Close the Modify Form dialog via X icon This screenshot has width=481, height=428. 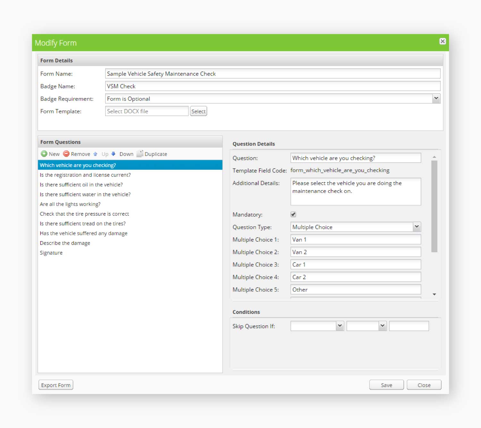click(443, 41)
